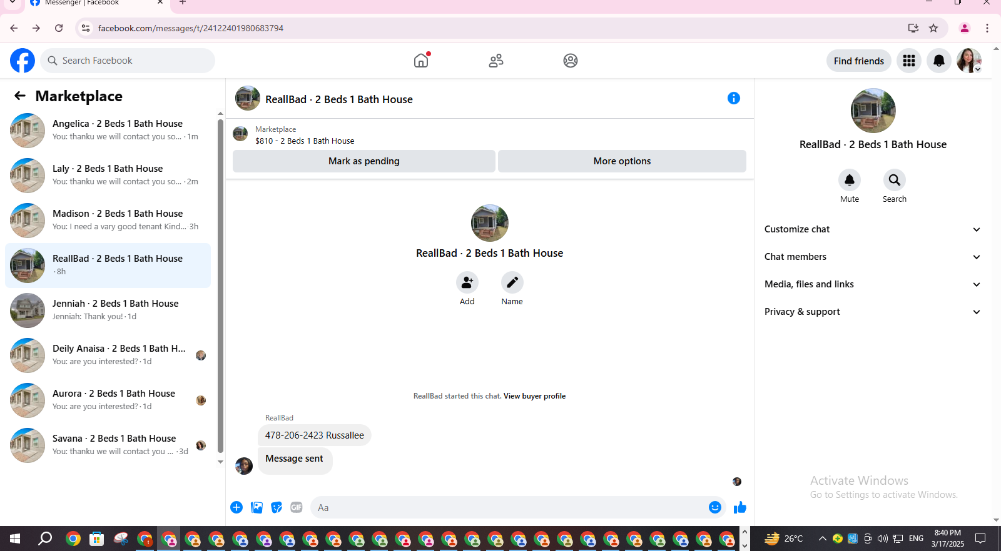The height and width of the screenshot is (551, 1001).
Task: Click the message '478-206-2423 Russallee'
Action: [315, 435]
